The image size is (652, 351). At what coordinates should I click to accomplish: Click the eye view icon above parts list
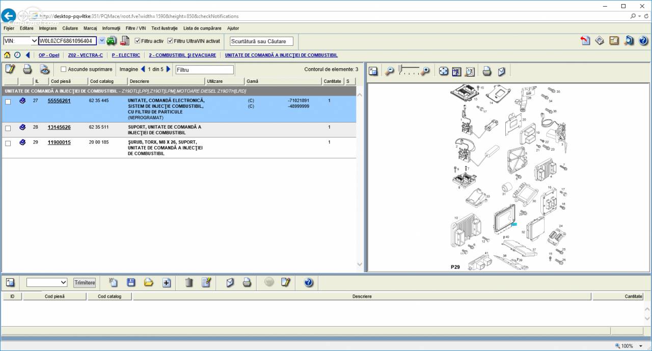coord(45,69)
